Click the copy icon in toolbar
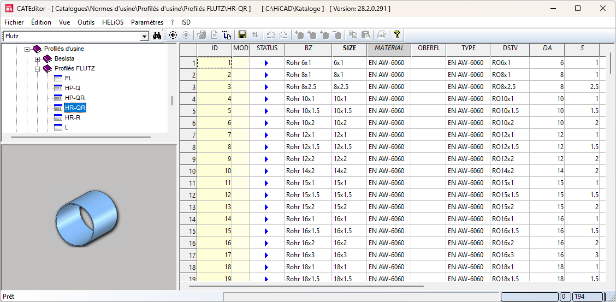 353,35
